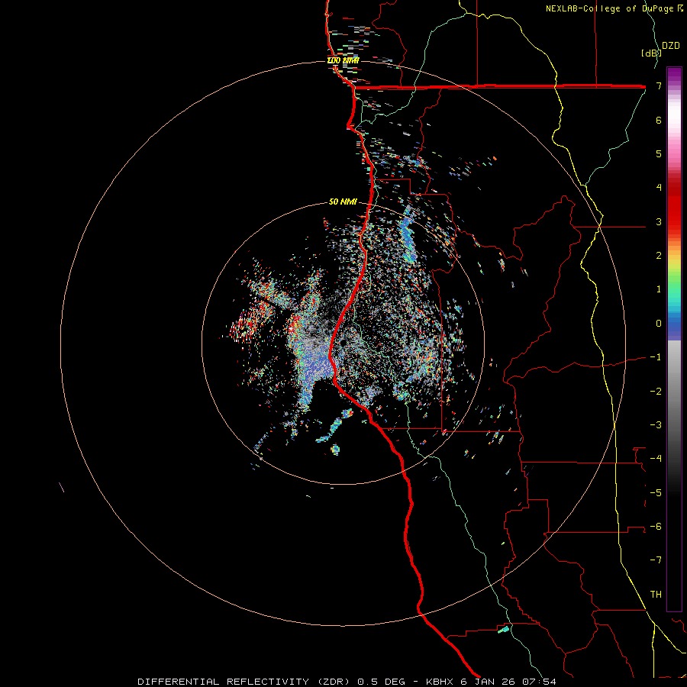Click the scale tick label 0
This screenshot has height=687, width=687.
pos(659,324)
